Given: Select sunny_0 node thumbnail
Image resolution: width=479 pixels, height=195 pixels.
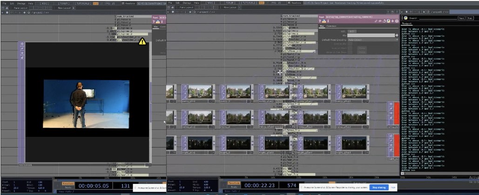Looking at the screenshot, I should [239, 92].
